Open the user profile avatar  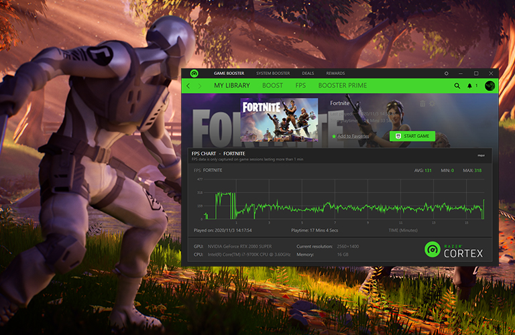coord(490,86)
